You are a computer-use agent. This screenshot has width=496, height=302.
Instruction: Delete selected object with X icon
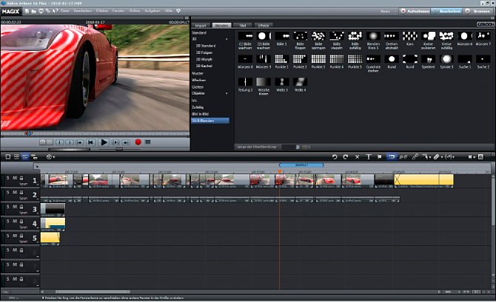(357, 157)
